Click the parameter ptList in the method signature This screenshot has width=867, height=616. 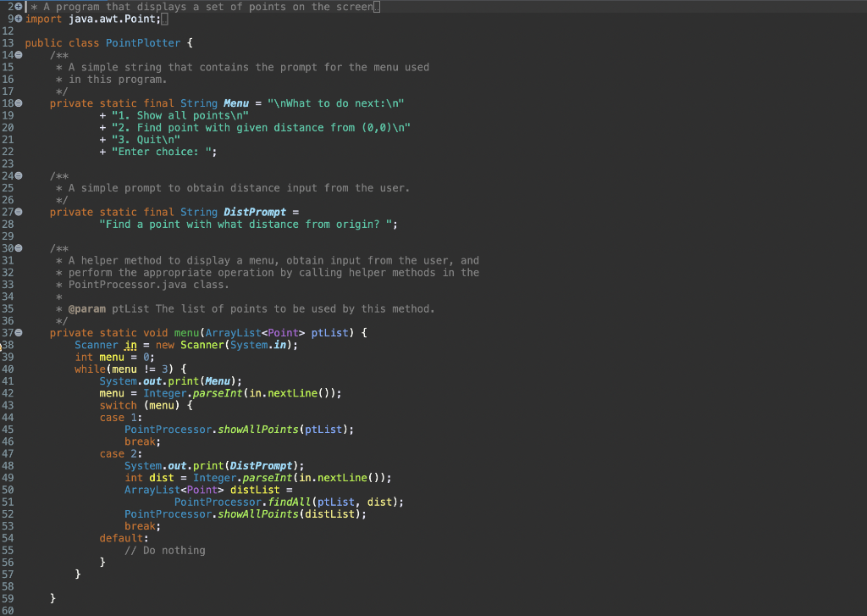pos(329,333)
